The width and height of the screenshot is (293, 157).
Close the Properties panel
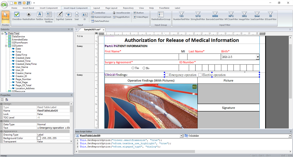pyautogui.click(x=71, y=95)
